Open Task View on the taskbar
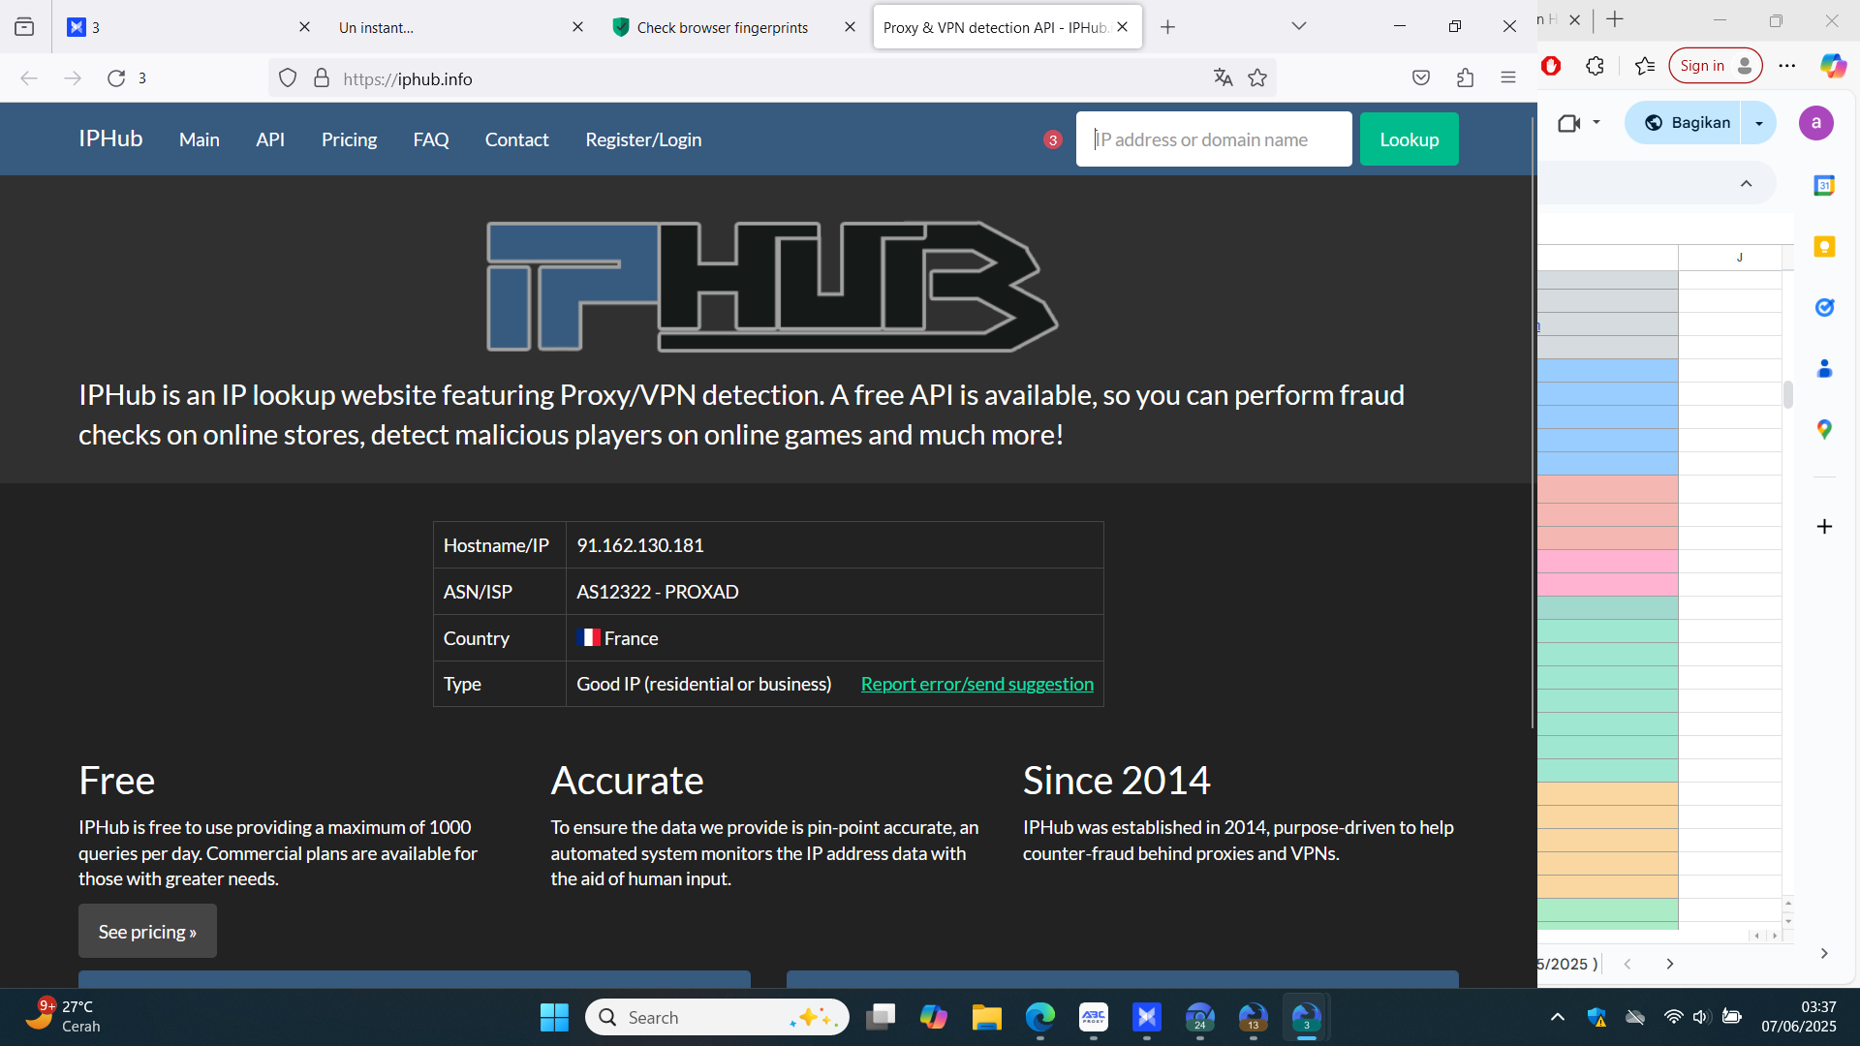1860x1046 pixels. 881,1017
